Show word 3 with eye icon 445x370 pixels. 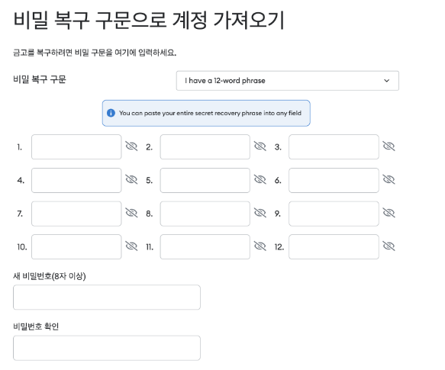389,146
